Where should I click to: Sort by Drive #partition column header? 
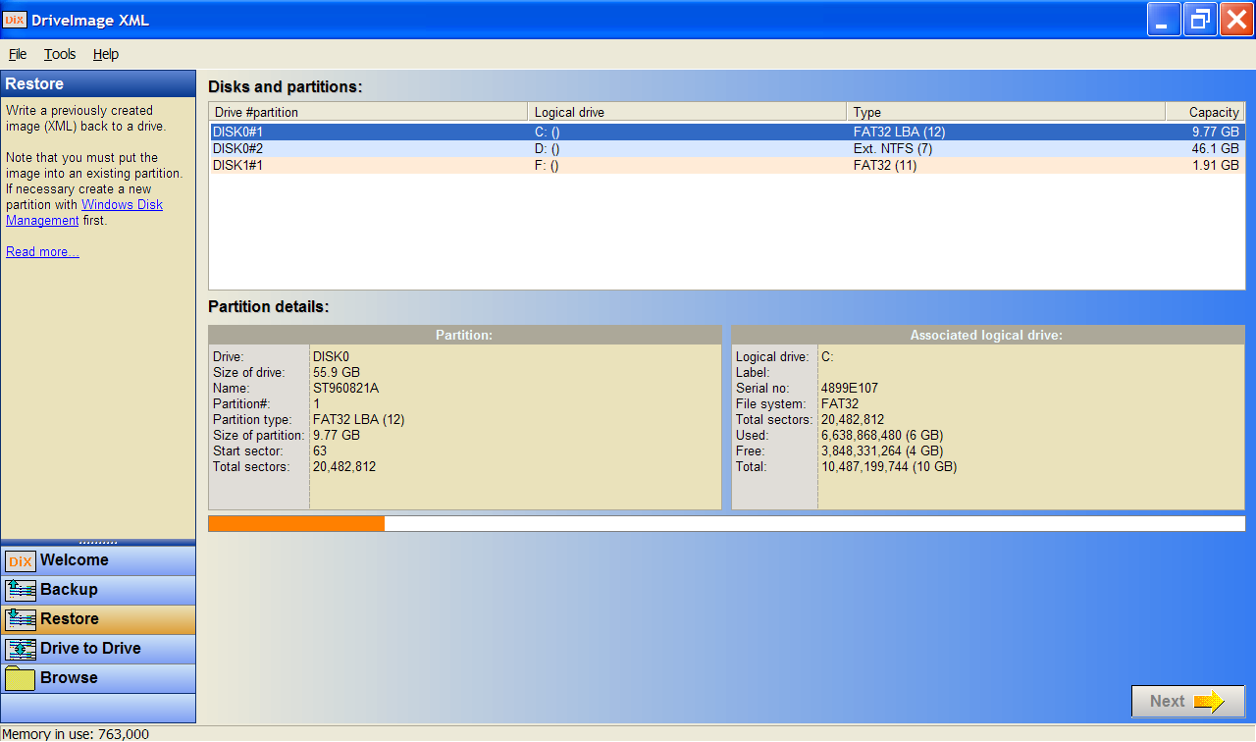(x=368, y=112)
